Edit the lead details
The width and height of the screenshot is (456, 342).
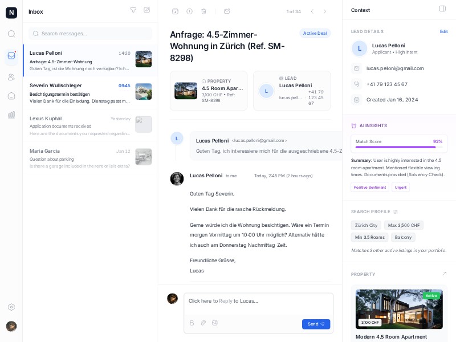click(x=444, y=32)
